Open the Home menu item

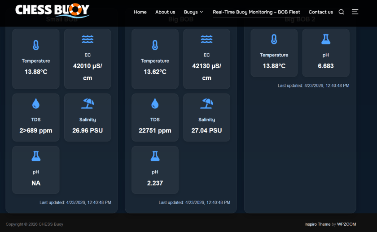tap(140, 12)
